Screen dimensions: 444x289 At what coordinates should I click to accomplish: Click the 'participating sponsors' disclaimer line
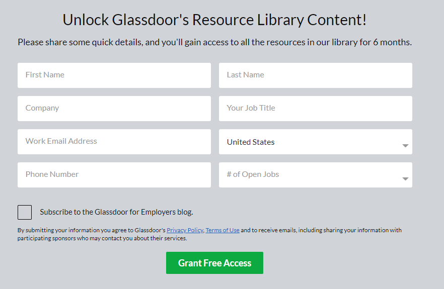(x=102, y=238)
